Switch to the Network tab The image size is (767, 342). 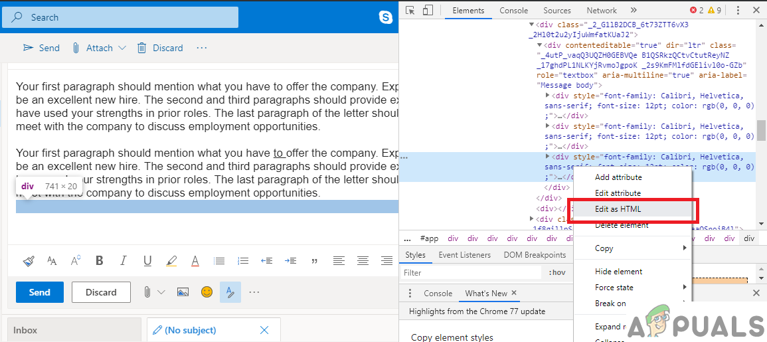coord(602,10)
